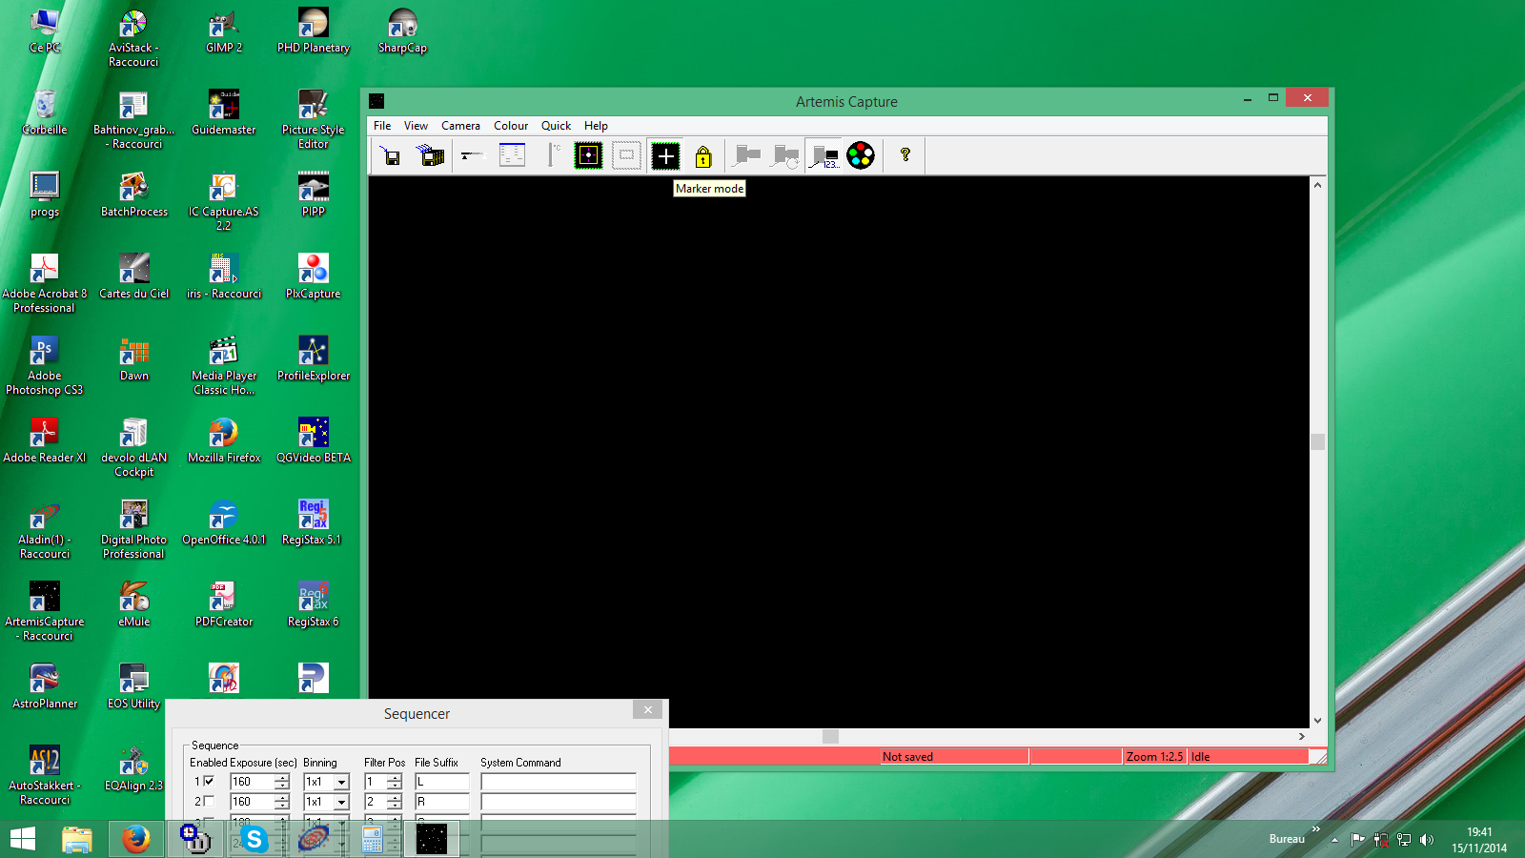Screen dimensions: 1525x858
Task: Open the colour filter wheel icon
Action: 861,155
